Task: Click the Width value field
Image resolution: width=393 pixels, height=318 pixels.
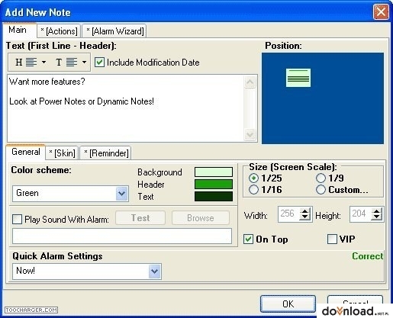Action: (288, 214)
